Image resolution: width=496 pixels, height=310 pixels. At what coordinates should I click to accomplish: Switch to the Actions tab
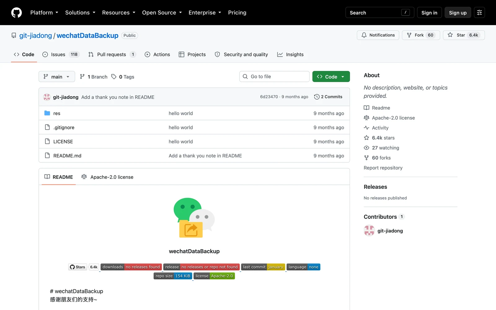(x=157, y=55)
